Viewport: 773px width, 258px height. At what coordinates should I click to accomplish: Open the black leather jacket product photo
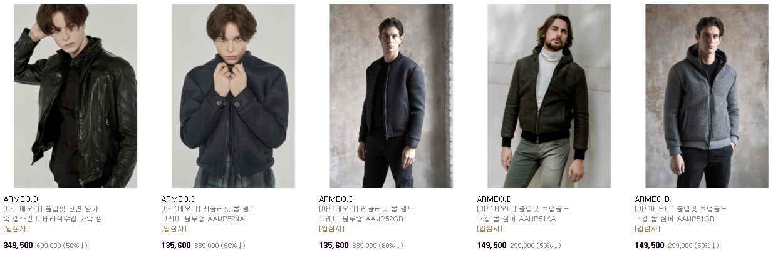point(75,96)
